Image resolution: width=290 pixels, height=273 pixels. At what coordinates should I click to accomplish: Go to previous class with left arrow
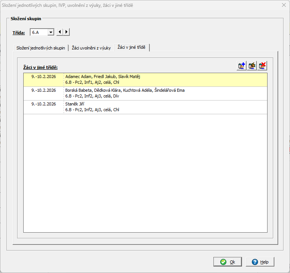[60, 32]
